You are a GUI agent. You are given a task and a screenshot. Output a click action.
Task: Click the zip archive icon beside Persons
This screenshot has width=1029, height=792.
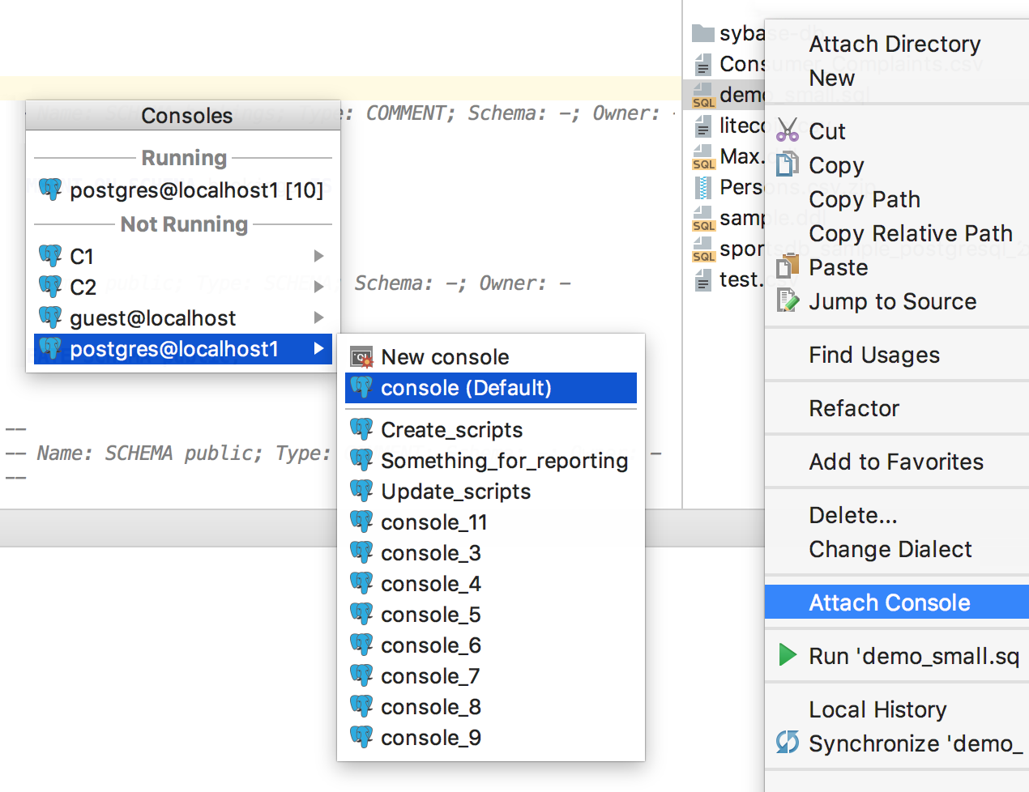pos(703,187)
